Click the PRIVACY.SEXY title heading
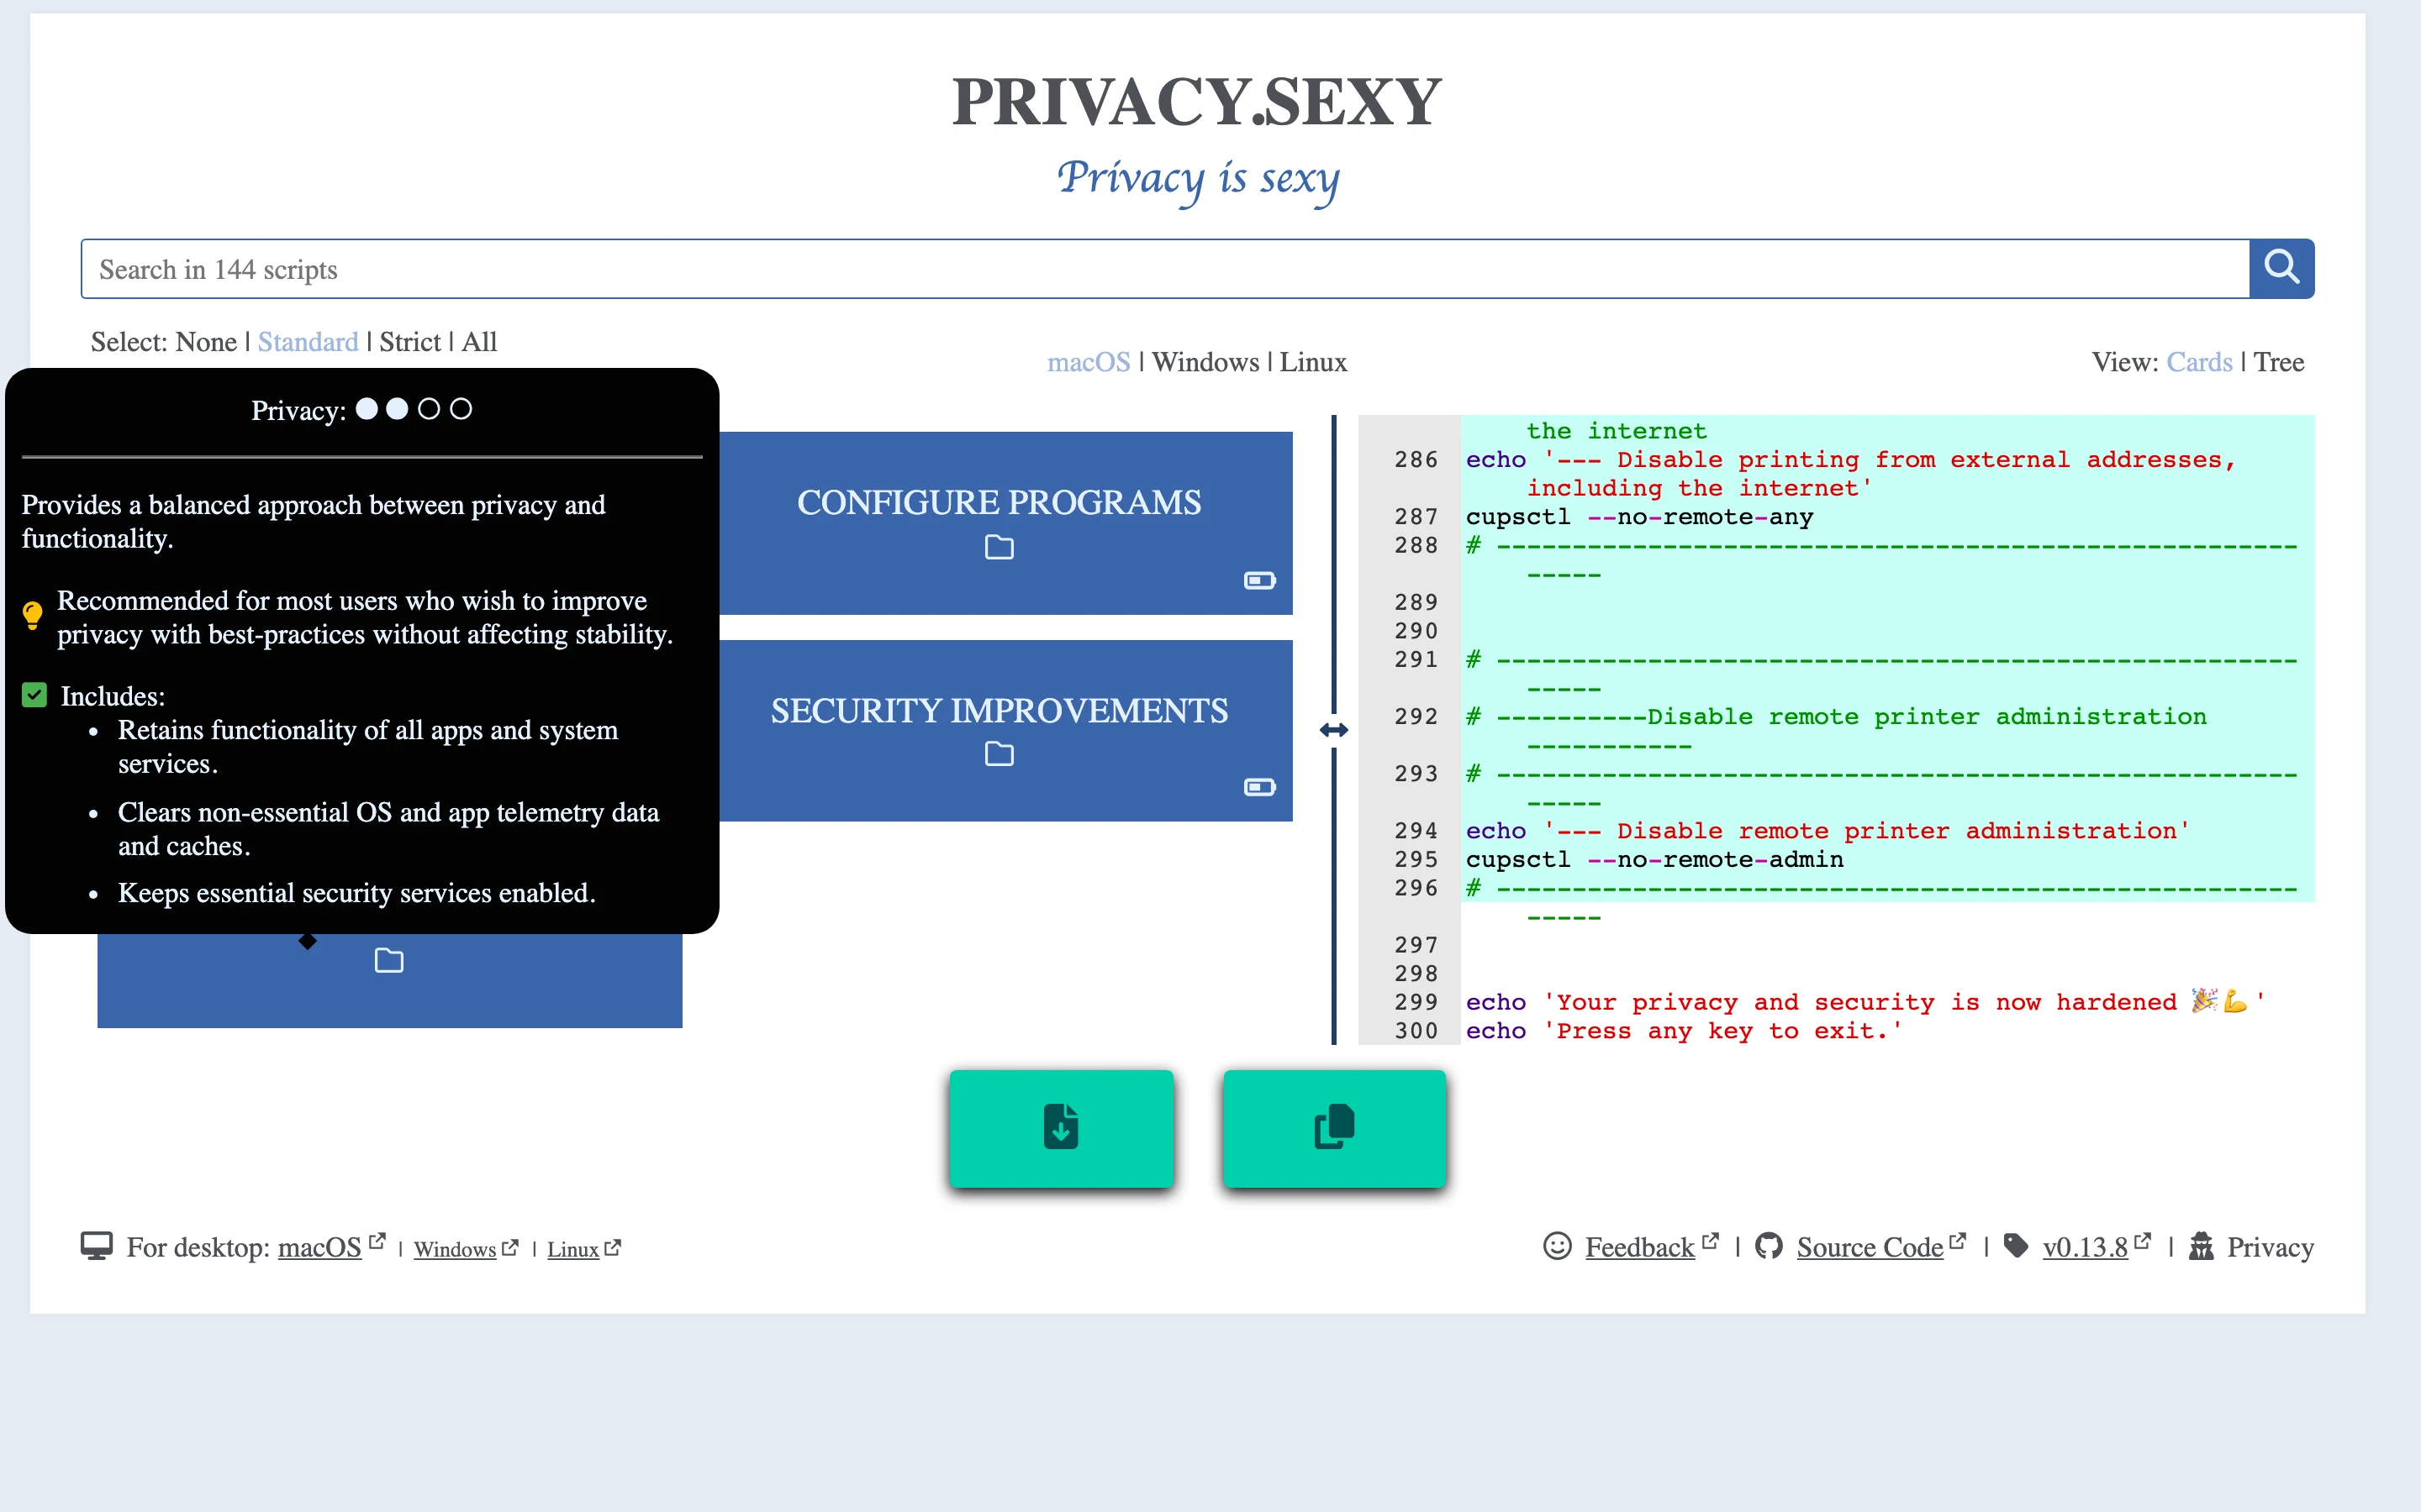The width and height of the screenshot is (2421, 1512). pyautogui.click(x=1196, y=102)
